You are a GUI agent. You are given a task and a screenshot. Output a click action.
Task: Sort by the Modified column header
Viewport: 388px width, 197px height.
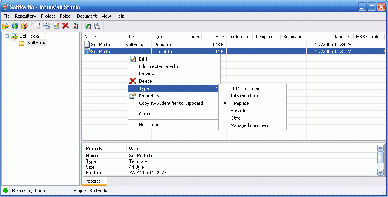click(330, 37)
